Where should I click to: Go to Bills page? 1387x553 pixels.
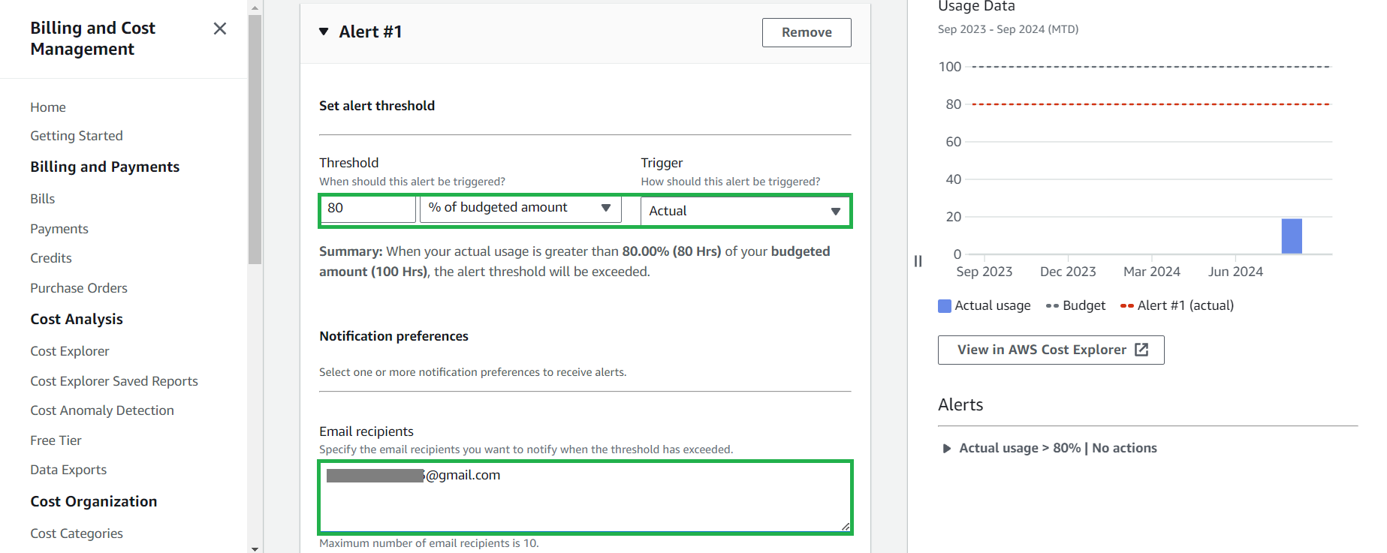tap(43, 199)
